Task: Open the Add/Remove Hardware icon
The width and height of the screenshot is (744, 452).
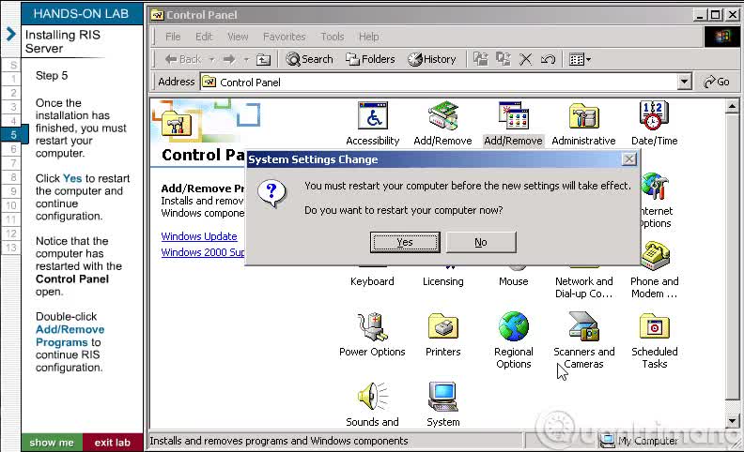Action: tap(442, 115)
